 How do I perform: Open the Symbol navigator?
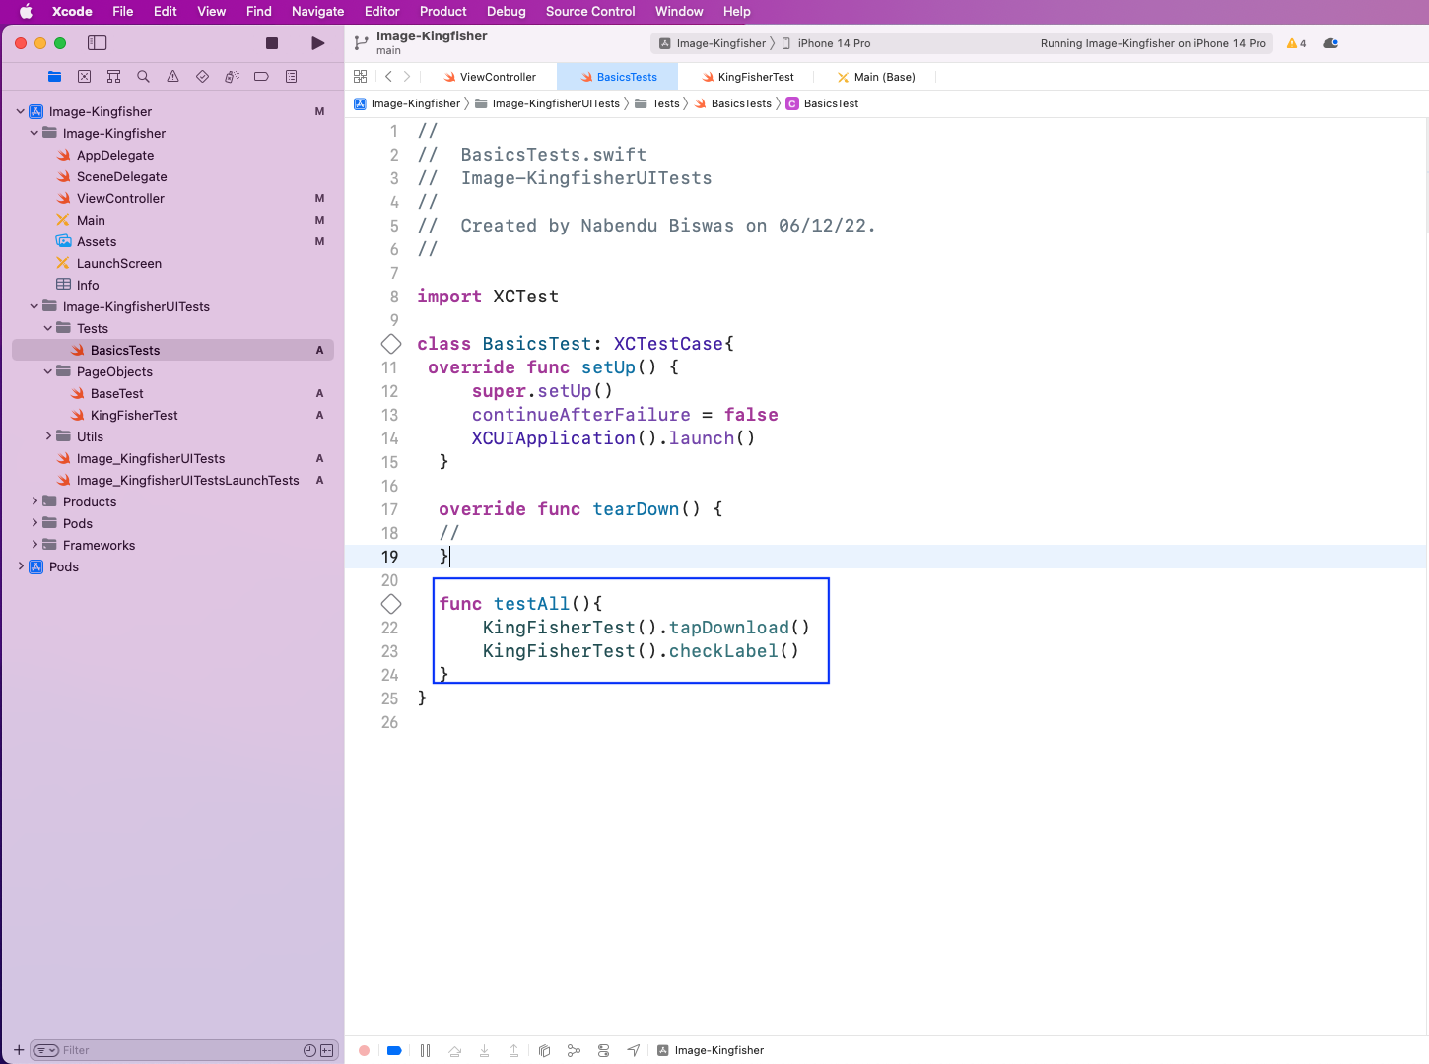(x=113, y=76)
